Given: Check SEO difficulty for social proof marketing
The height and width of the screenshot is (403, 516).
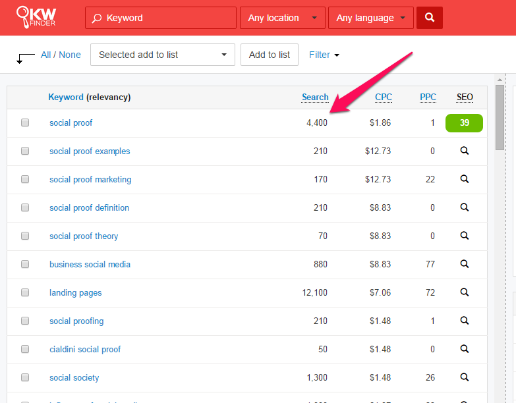Looking at the screenshot, I should tap(465, 179).
